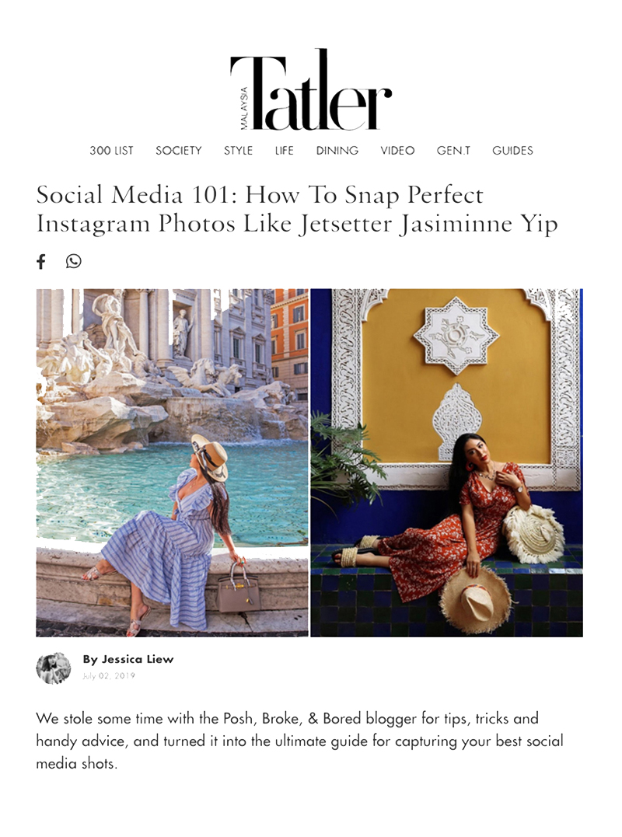
Task: Open the VIDEO section
Action: coord(398,151)
